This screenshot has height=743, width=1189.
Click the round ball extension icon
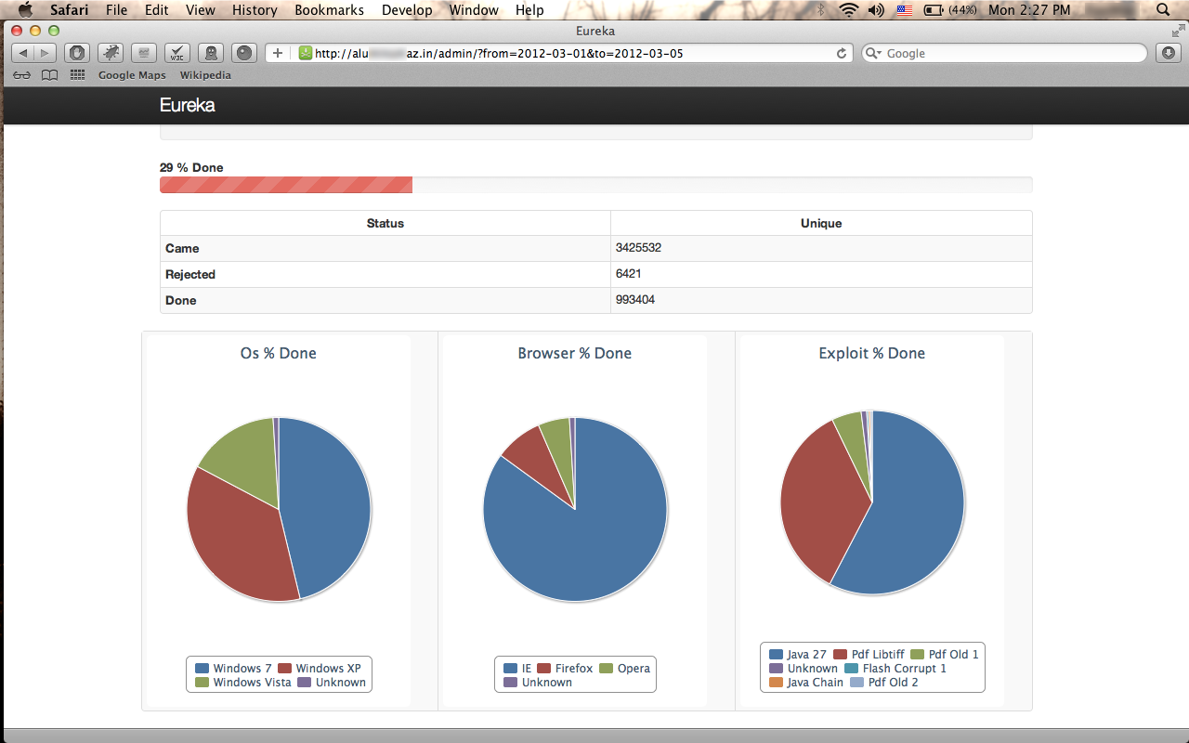pos(243,53)
